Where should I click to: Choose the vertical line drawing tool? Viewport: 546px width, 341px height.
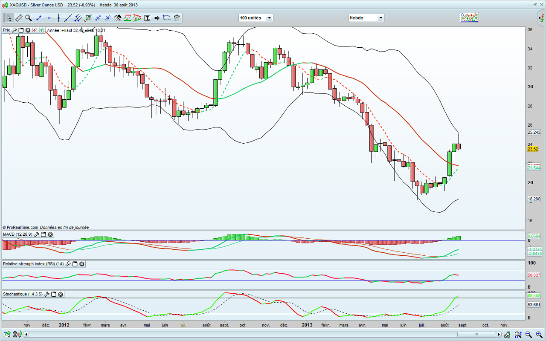(58, 18)
